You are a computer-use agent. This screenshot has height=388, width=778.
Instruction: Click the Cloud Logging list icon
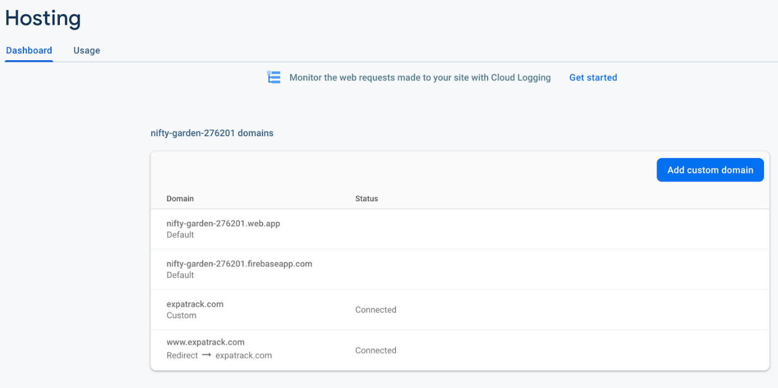(x=274, y=77)
